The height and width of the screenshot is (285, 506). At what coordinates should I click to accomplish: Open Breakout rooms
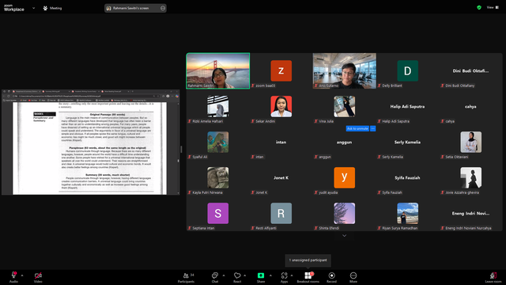click(x=308, y=277)
